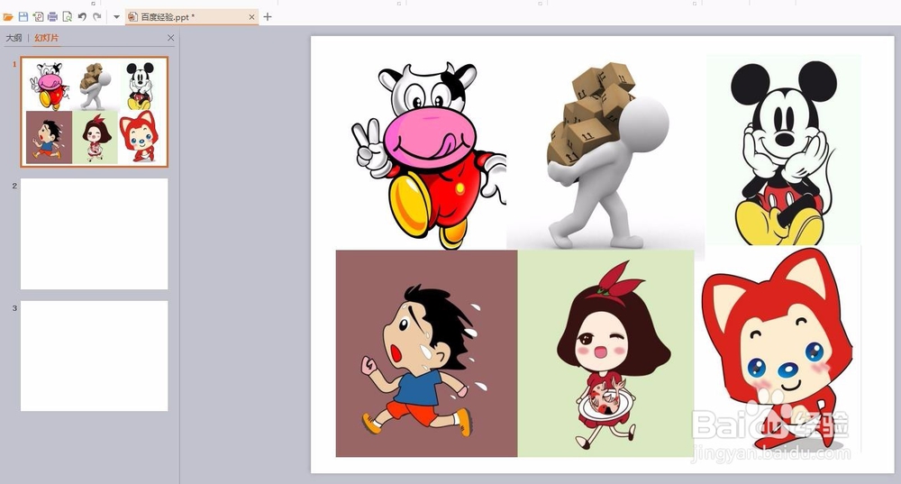The width and height of the screenshot is (901, 484).
Task: Expand the quick access toolbar dropdown arrow
Action: coord(116,17)
